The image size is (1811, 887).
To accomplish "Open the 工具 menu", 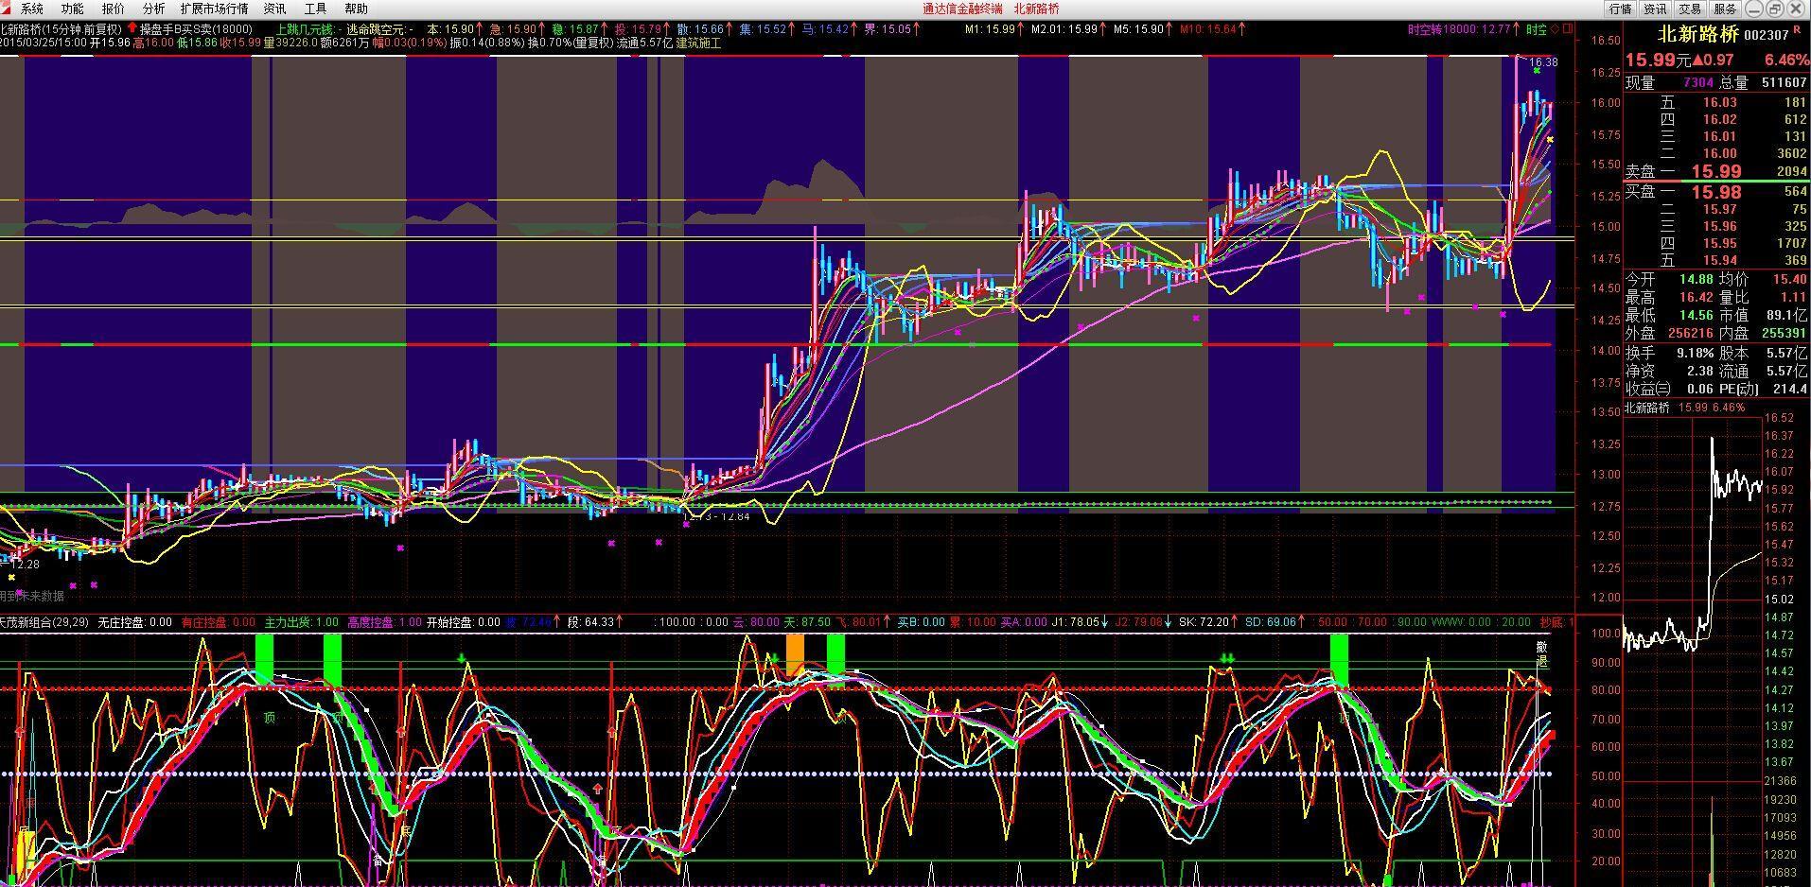I will (x=315, y=9).
